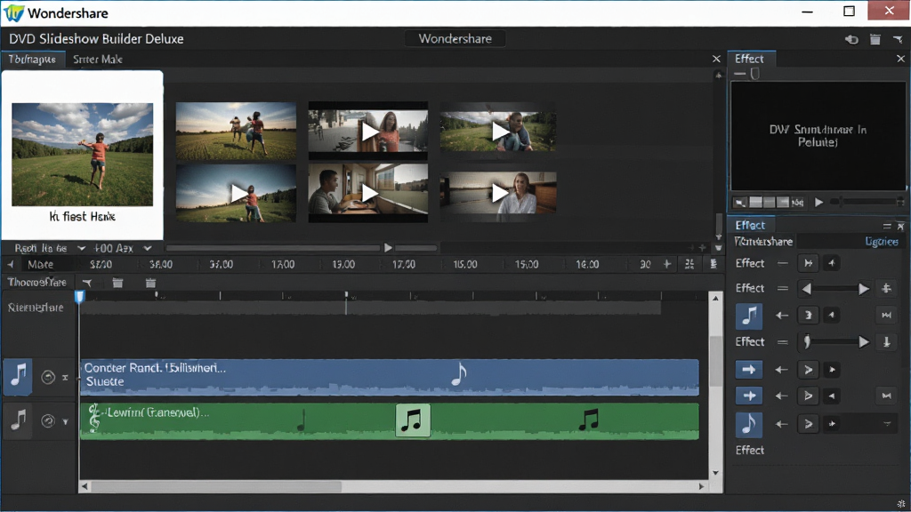Click the Wondershare title button in header
Viewport: 911px width, 512px height.
pyautogui.click(x=455, y=39)
